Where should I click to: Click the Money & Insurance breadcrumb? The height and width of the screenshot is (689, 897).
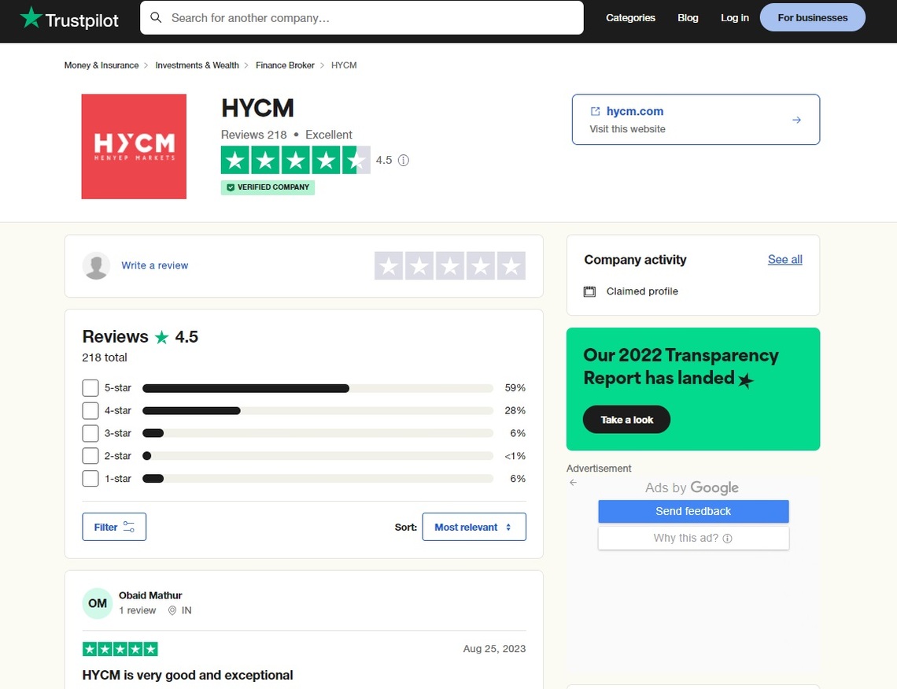coord(102,65)
